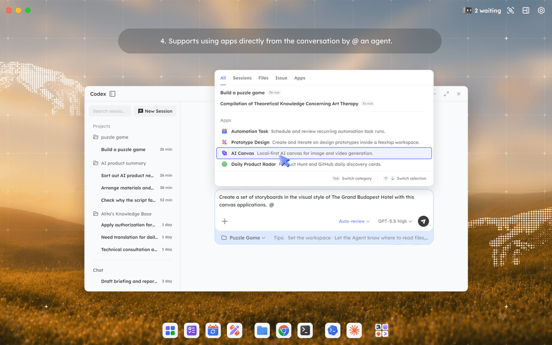Open the GPT-5.5 High model dropdown

(395, 221)
